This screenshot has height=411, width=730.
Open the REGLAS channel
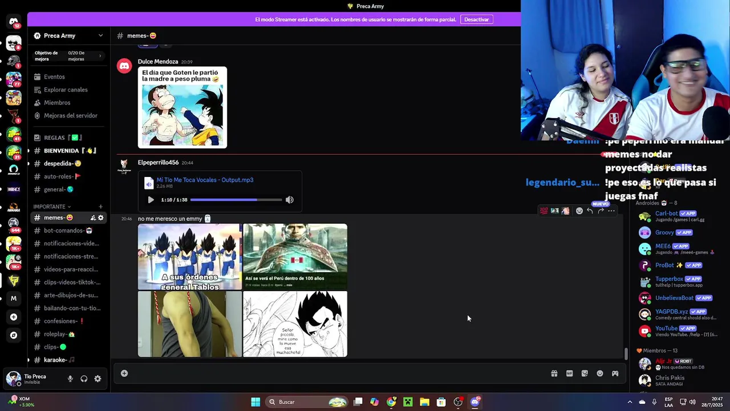click(x=68, y=138)
